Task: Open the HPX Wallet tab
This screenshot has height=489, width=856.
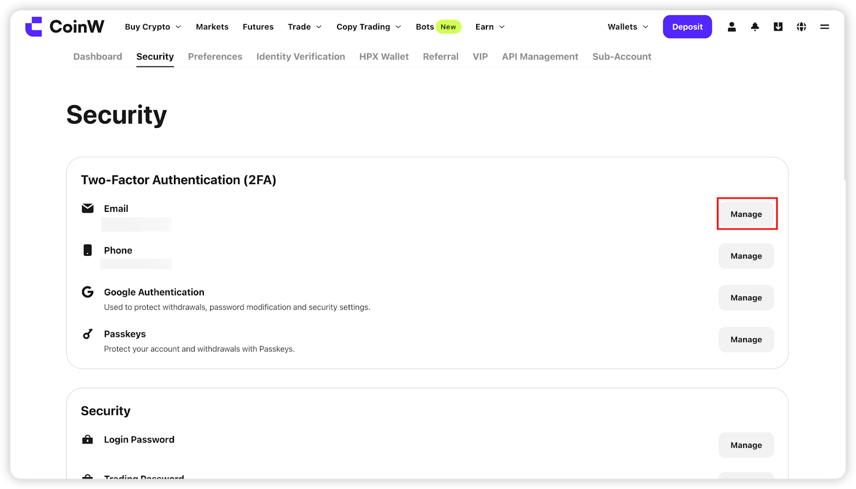Action: pyautogui.click(x=384, y=57)
